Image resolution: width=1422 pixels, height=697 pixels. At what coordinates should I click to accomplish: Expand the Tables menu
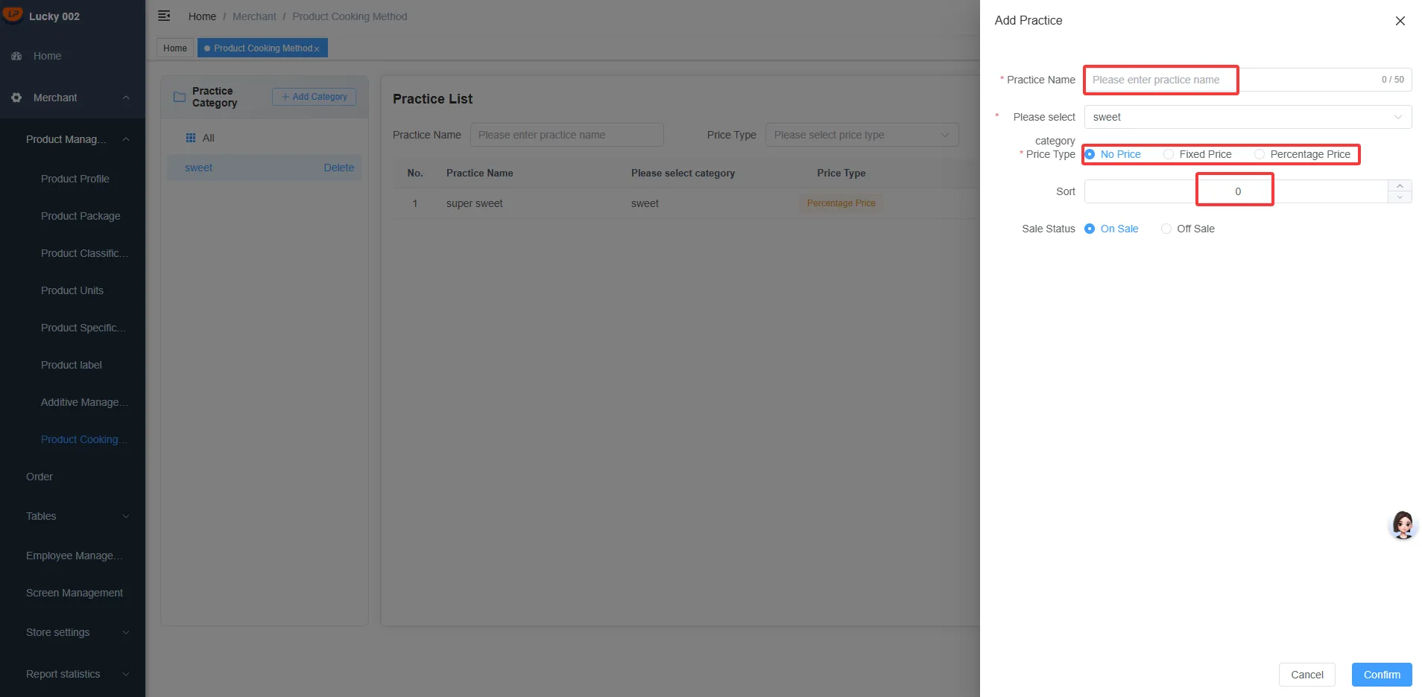(x=126, y=516)
